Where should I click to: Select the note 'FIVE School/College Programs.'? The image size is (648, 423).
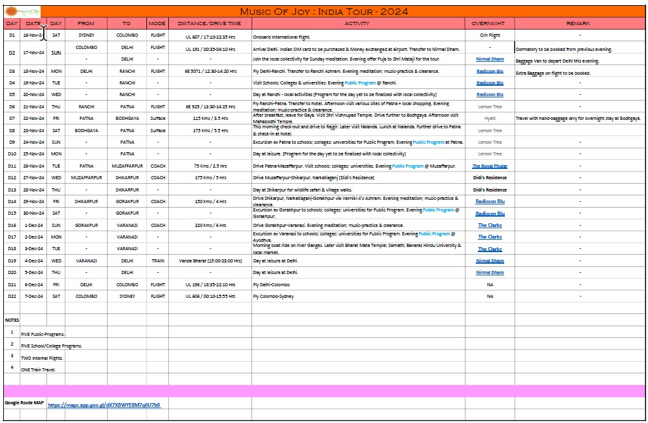52,346
